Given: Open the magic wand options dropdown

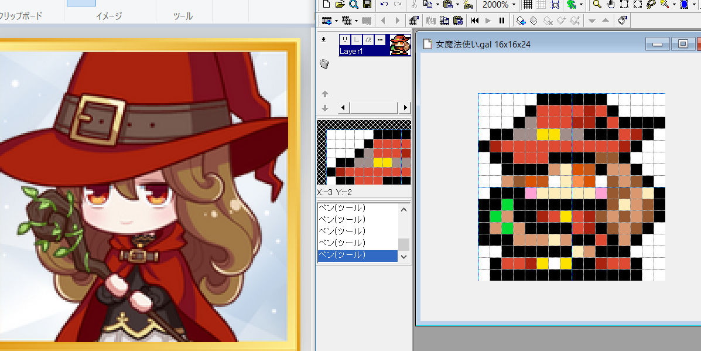Looking at the screenshot, I should pyautogui.click(x=673, y=5).
